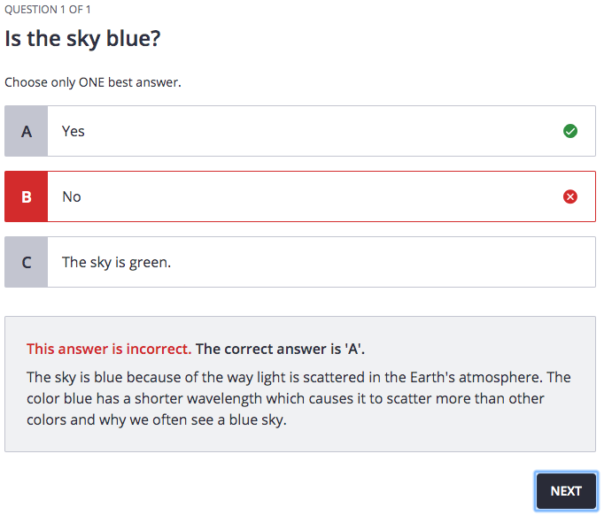The height and width of the screenshot is (523, 612).
Task: Select answer letter C box
Action: (x=26, y=262)
